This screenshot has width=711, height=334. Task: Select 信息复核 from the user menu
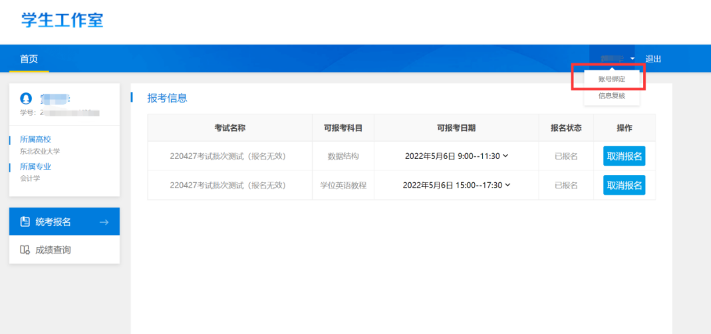click(x=611, y=96)
